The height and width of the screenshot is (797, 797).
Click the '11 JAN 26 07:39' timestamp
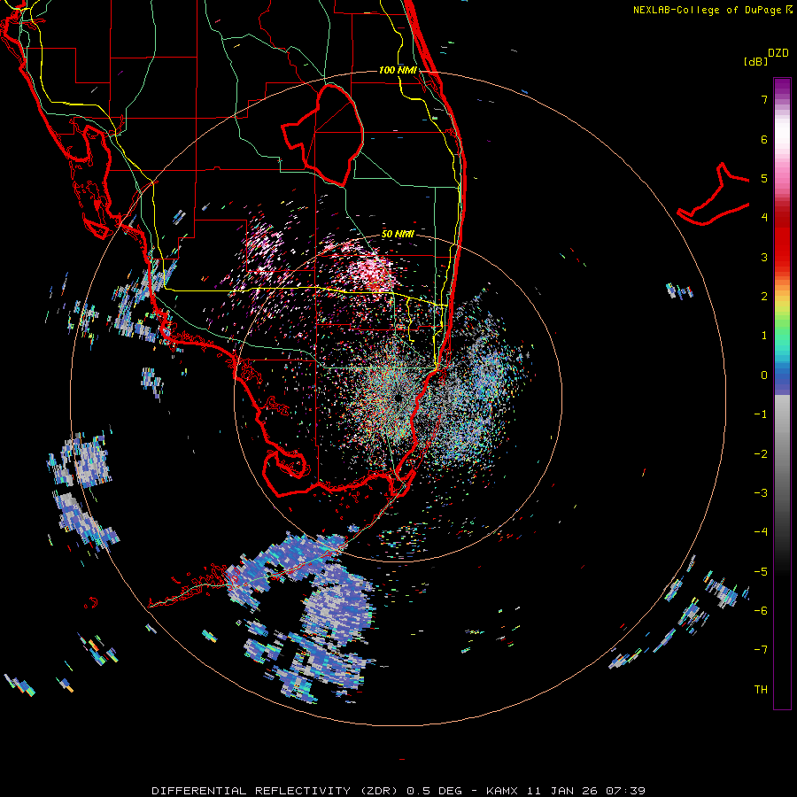(585, 791)
